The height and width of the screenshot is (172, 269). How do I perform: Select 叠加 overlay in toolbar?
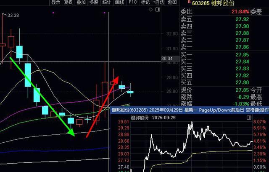tap(81, 2)
